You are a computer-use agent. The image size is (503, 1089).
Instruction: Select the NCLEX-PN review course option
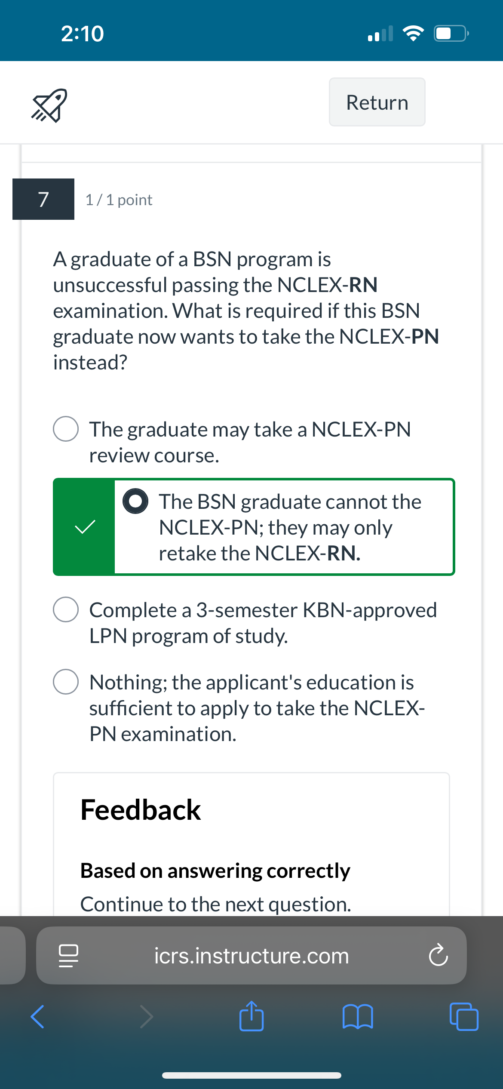click(x=66, y=429)
